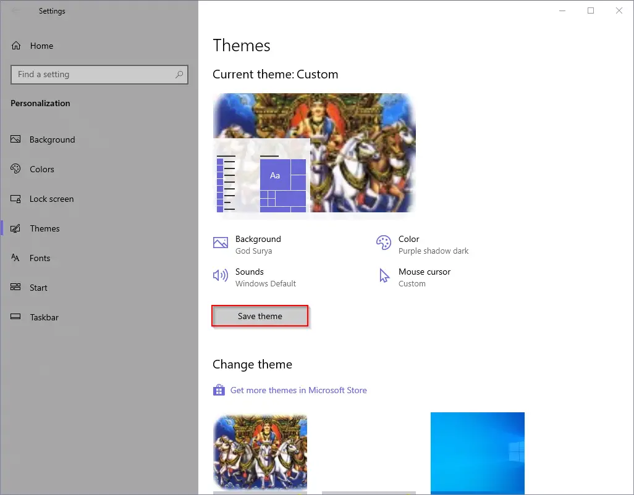The height and width of the screenshot is (495, 634).
Task: Open the Fonts settings page
Action: [x=99, y=257]
